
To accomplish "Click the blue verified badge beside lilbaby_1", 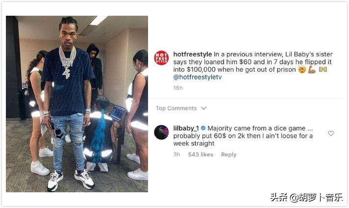I will click(203, 128).
